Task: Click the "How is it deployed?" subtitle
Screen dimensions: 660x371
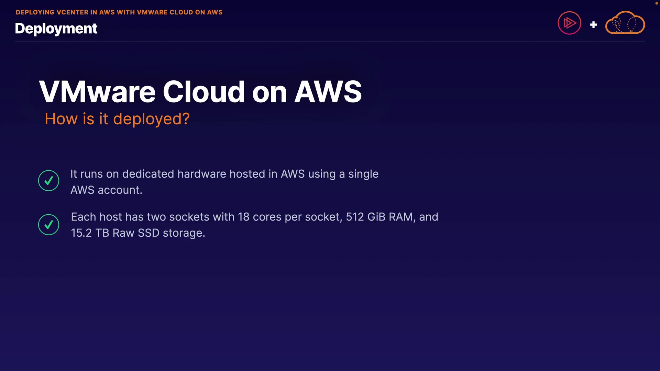Action: 117,119
